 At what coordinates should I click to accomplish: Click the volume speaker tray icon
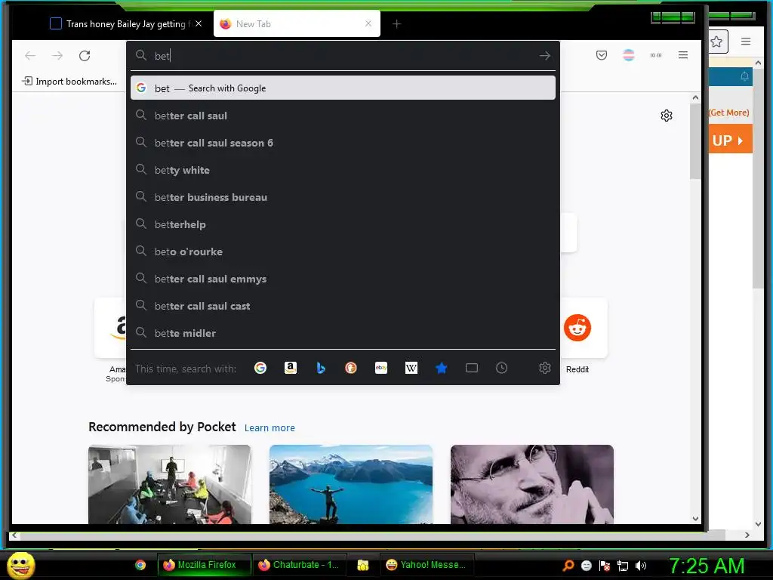tap(641, 566)
